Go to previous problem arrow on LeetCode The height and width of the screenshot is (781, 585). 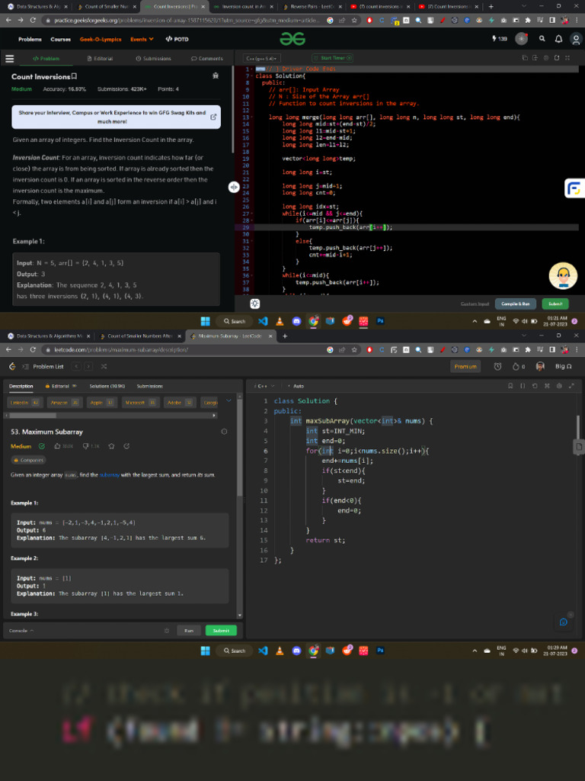coord(76,367)
